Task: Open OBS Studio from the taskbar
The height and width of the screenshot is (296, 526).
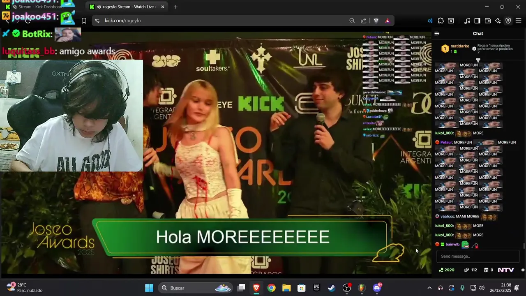Action: [x=347, y=288]
